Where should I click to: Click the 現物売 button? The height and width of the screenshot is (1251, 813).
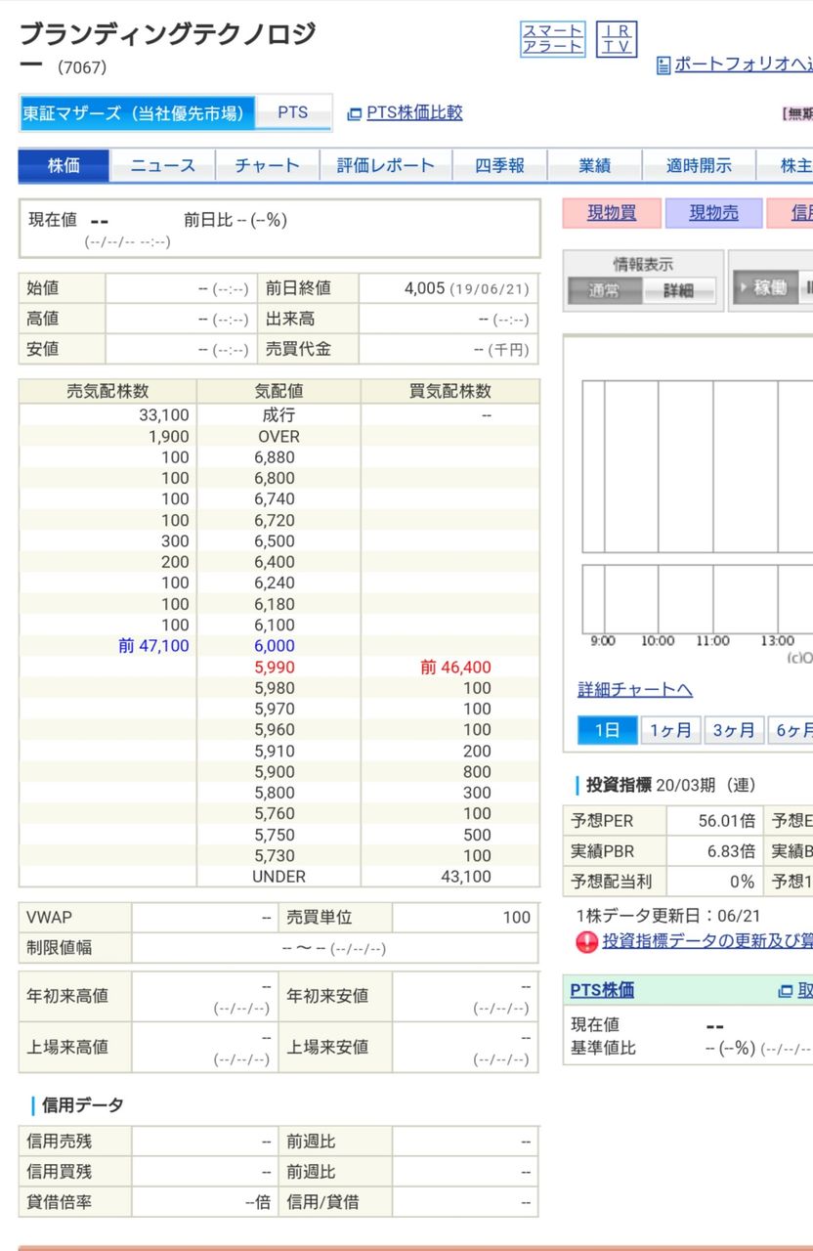(x=713, y=214)
